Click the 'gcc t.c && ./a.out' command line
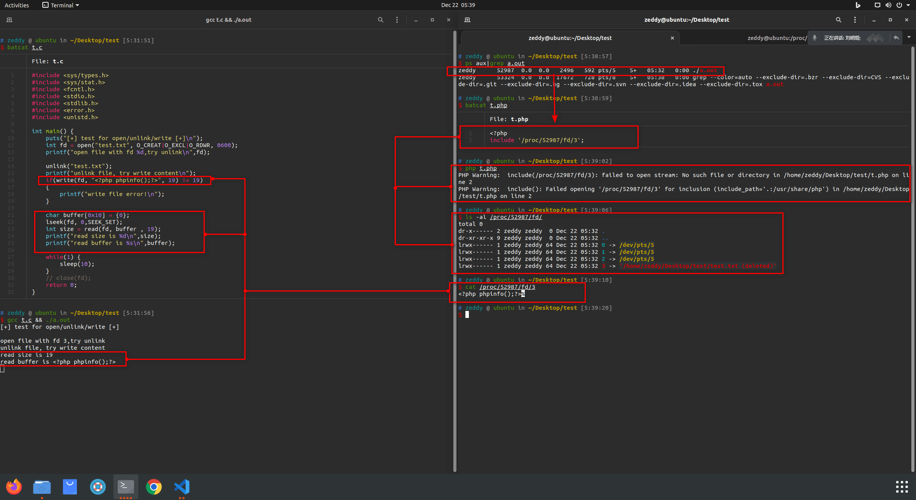 coord(39,320)
